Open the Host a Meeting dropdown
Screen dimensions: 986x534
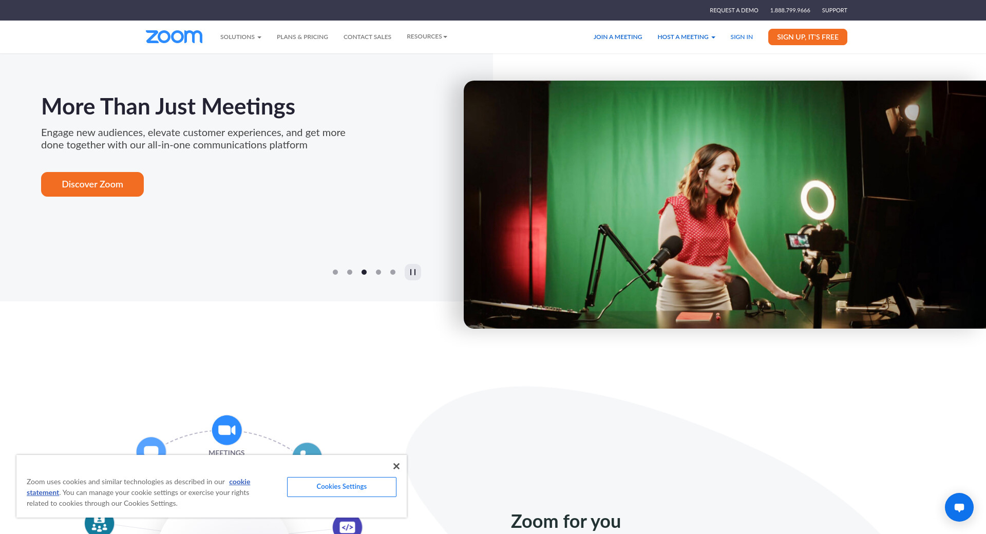(x=686, y=37)
